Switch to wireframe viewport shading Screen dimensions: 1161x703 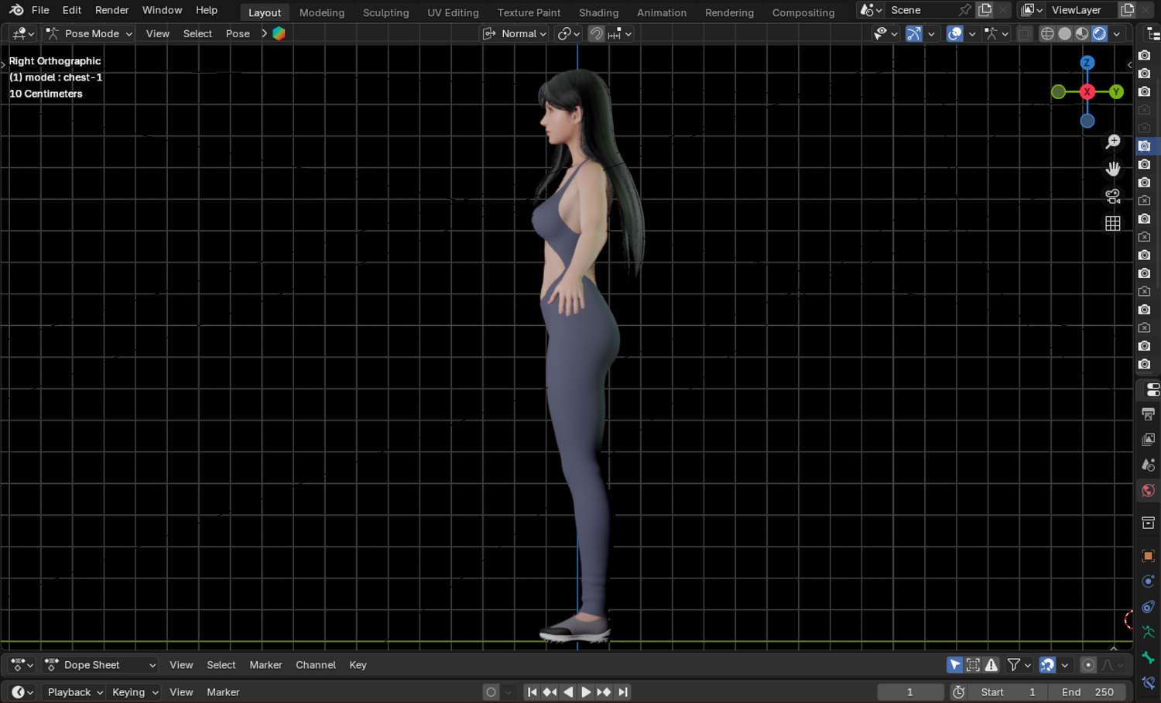(1047, 33)
